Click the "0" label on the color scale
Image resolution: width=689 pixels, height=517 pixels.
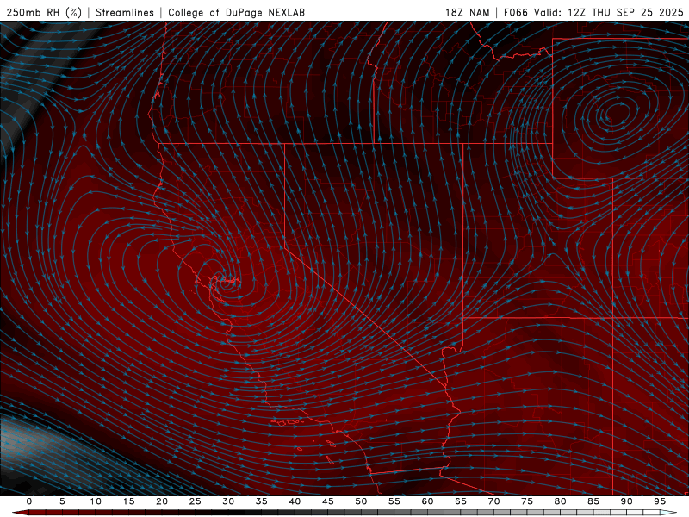coord(29,501)
